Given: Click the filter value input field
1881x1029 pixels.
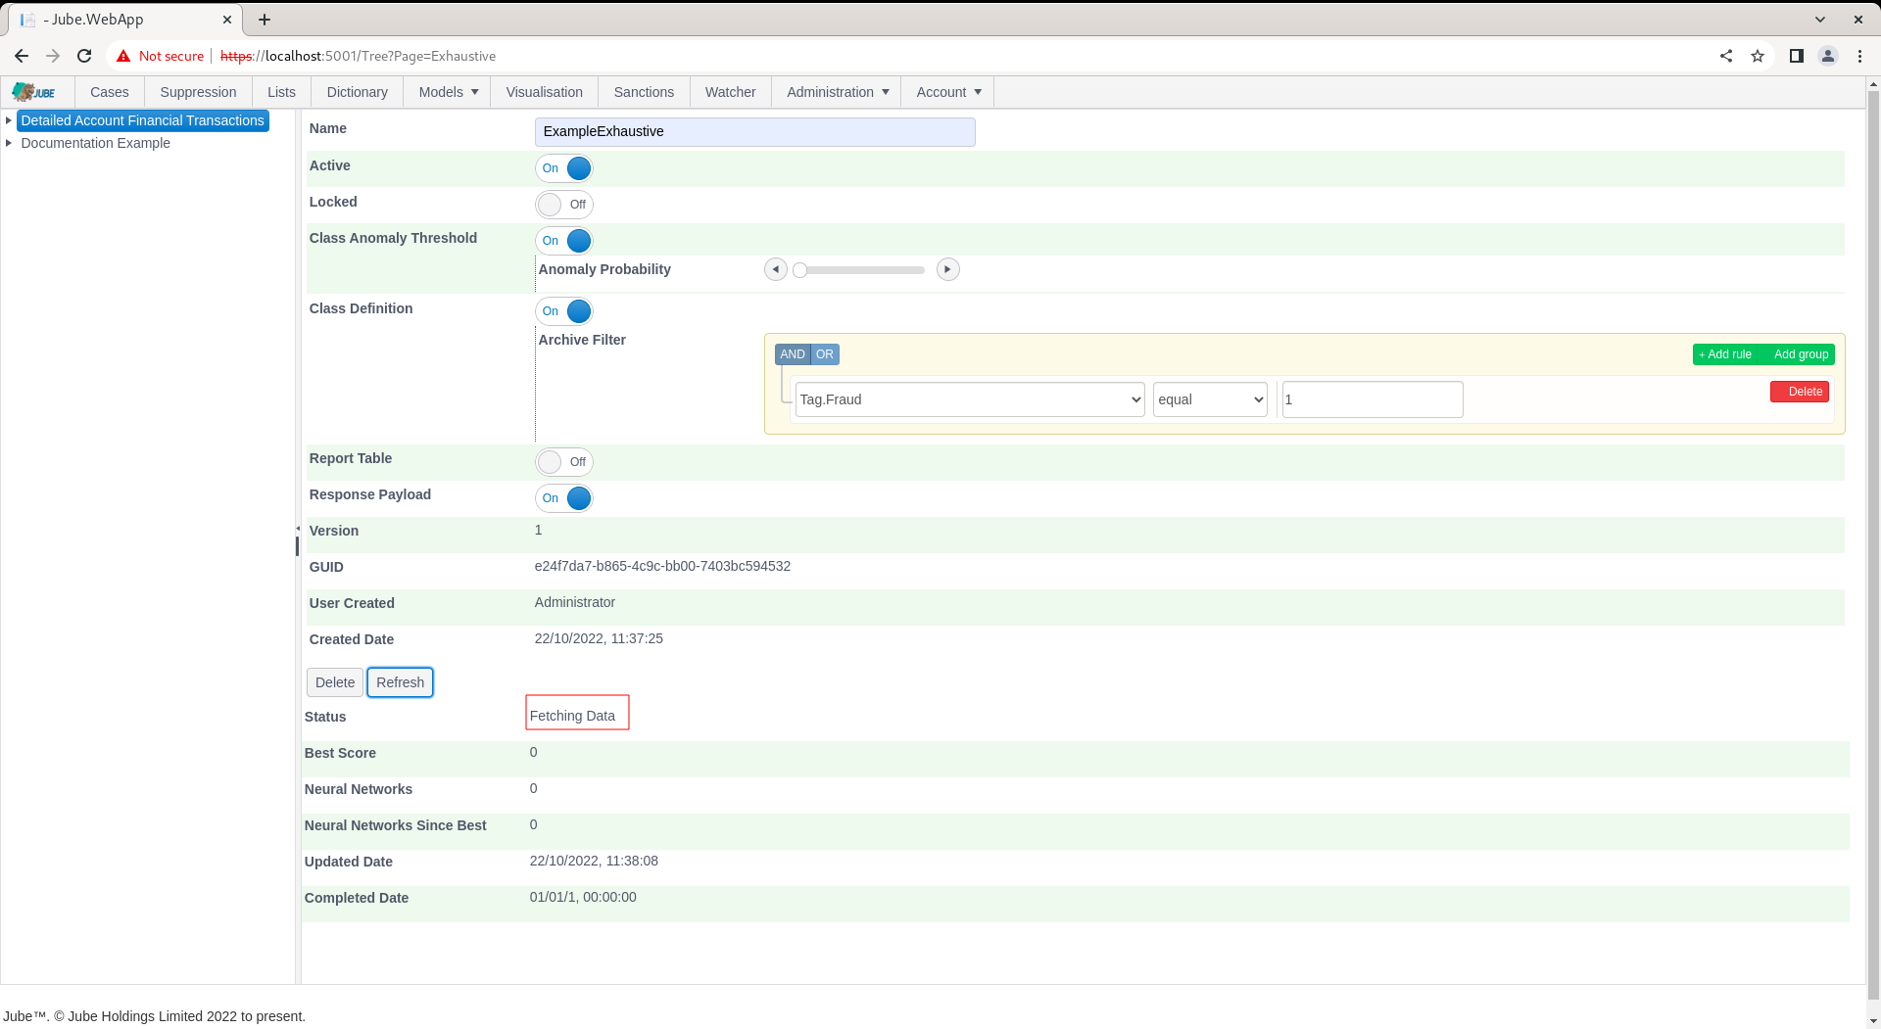Looking at the screenshot, I should click(1373, 399).
